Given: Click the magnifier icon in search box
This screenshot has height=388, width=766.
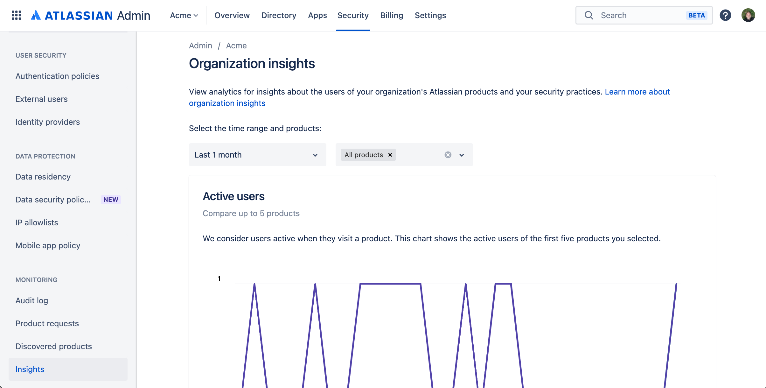Looking at the screenshot, I should coord(589,15).
